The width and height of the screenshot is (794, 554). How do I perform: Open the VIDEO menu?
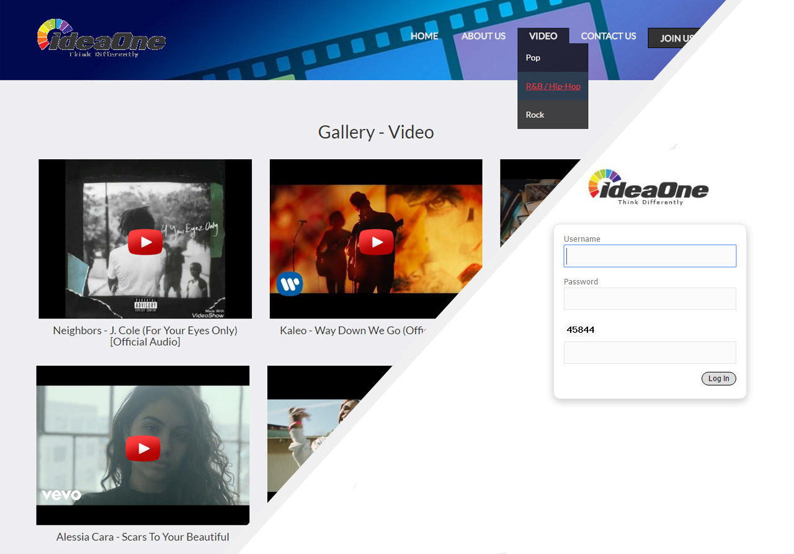tap(543, 36)
